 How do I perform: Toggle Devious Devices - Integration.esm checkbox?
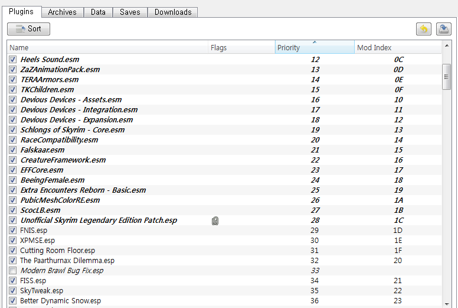[x=12, y=110]
